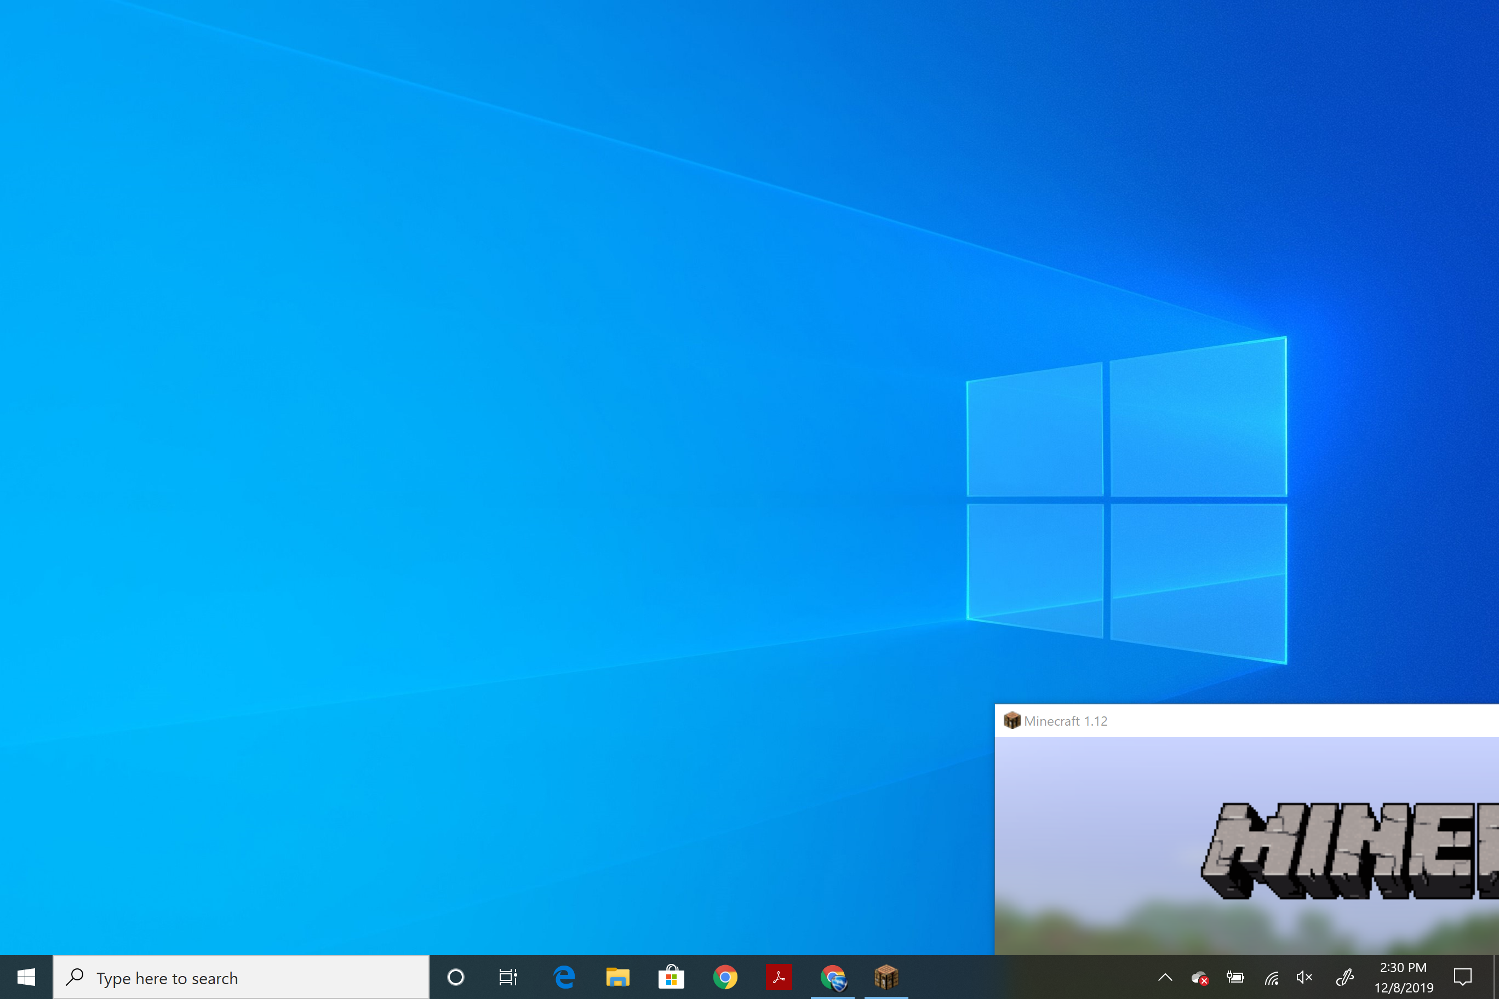The width and height of the screenshot is (1499, 999).
Task: Open Microsoft Store from the taskbar
Action: coord(671,977)
